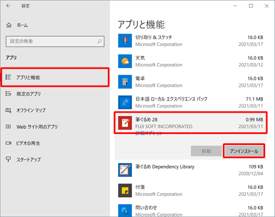Click the 問い合わせ help app icon

tap(125, 210)
